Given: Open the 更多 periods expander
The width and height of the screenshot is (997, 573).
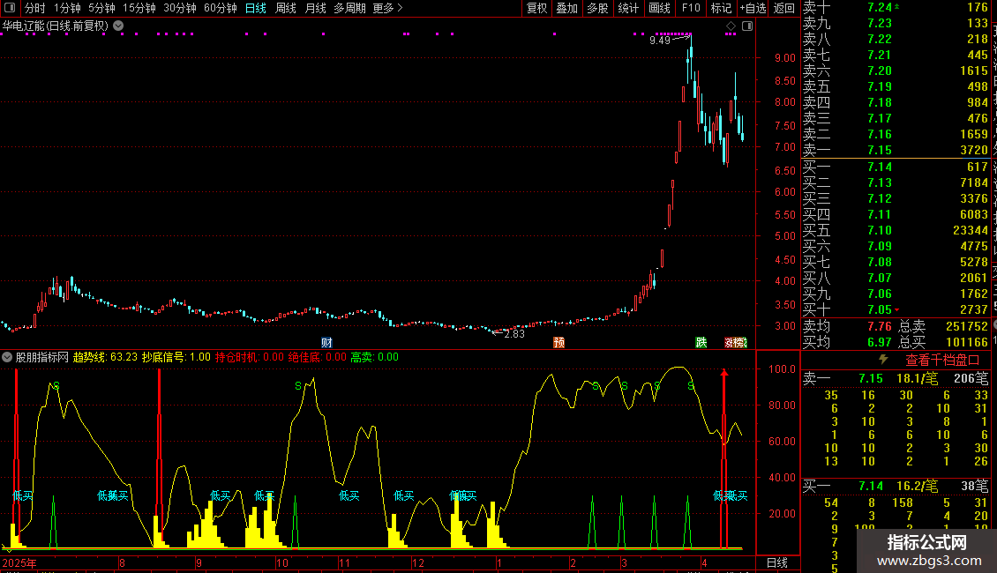Looking at the screenshot, I should (x=387, y=8).
